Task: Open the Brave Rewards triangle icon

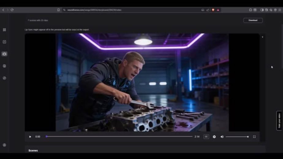Action: pos(218,10)
